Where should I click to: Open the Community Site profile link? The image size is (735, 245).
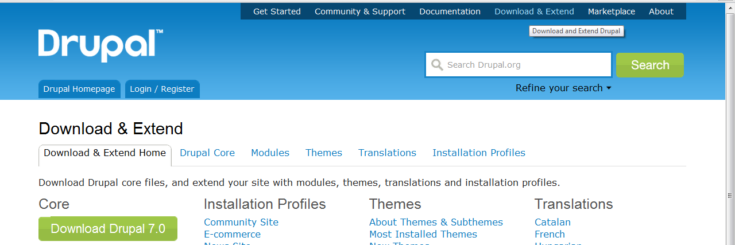[241, 222]
